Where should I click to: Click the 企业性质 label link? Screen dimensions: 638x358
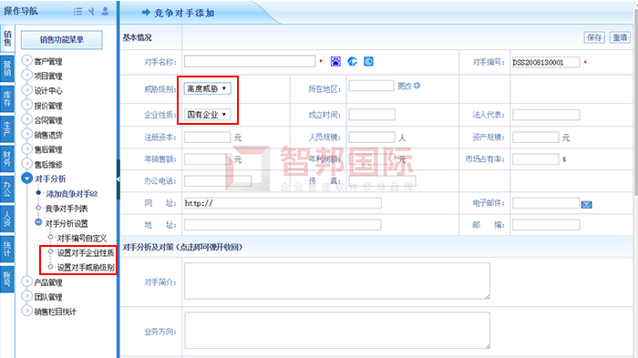(159, 115)
